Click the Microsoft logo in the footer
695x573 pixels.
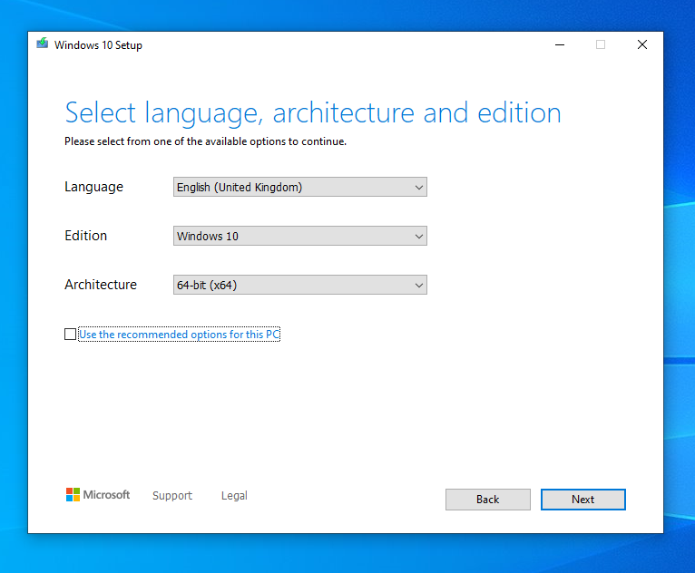(x=98, y=495)
